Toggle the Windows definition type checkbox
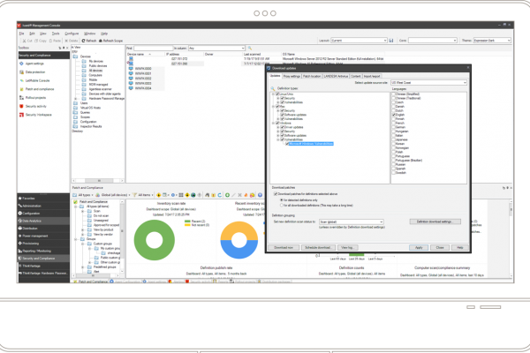The height and width of the screenshot is (353, 530). [277, 123]
